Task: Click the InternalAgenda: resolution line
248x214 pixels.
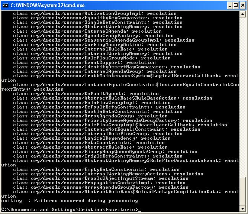Action: coord(87,31)
